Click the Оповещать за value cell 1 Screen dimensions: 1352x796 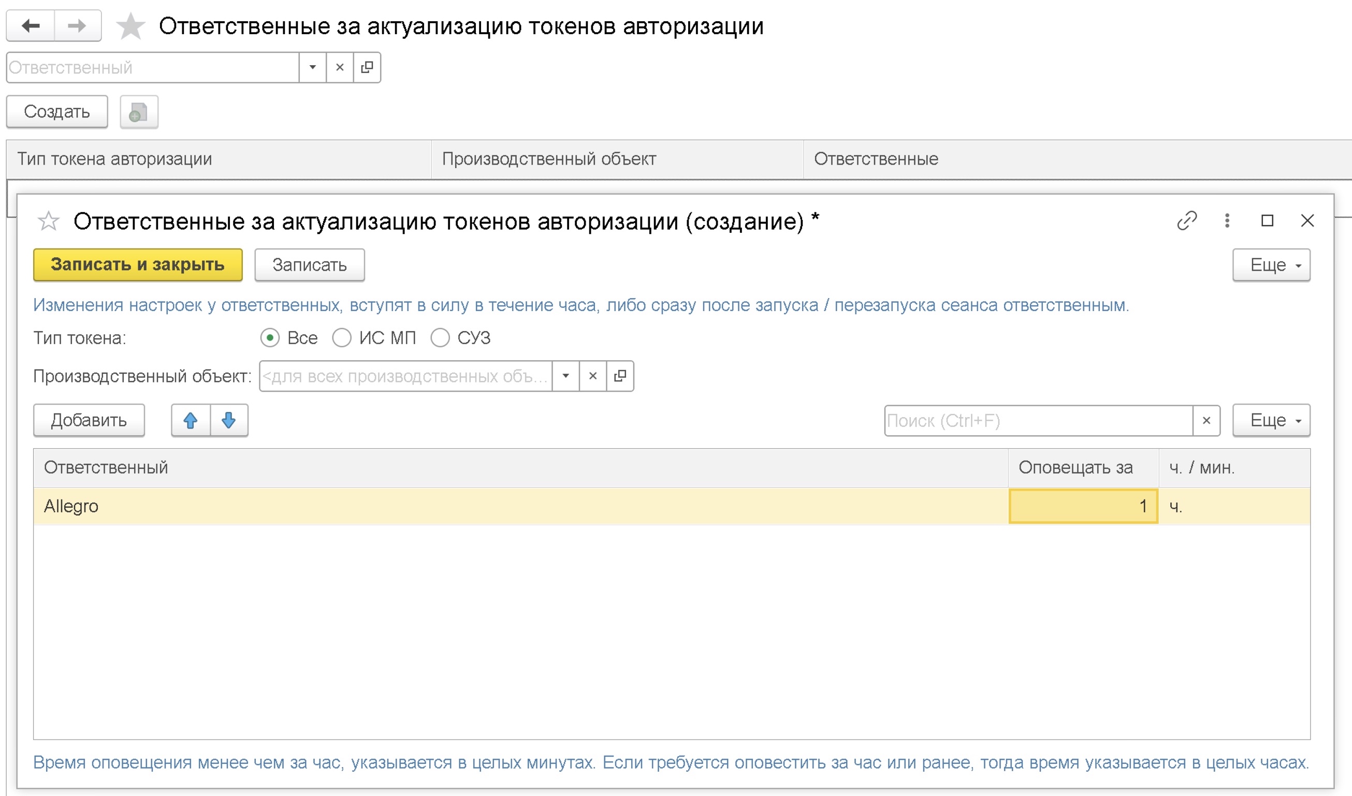(x=1083, y=506)
